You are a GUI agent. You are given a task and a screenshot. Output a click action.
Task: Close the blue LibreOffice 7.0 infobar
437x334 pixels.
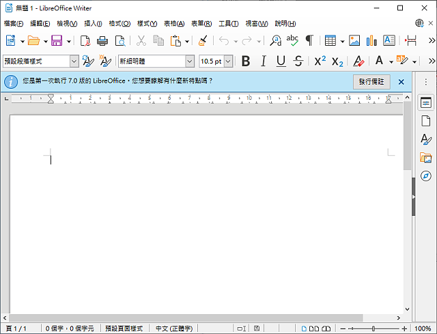pos(401,82)
